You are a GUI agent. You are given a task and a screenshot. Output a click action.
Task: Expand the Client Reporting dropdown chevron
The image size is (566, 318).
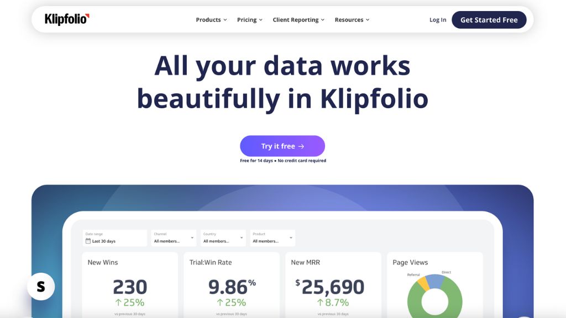coord(323,20)
